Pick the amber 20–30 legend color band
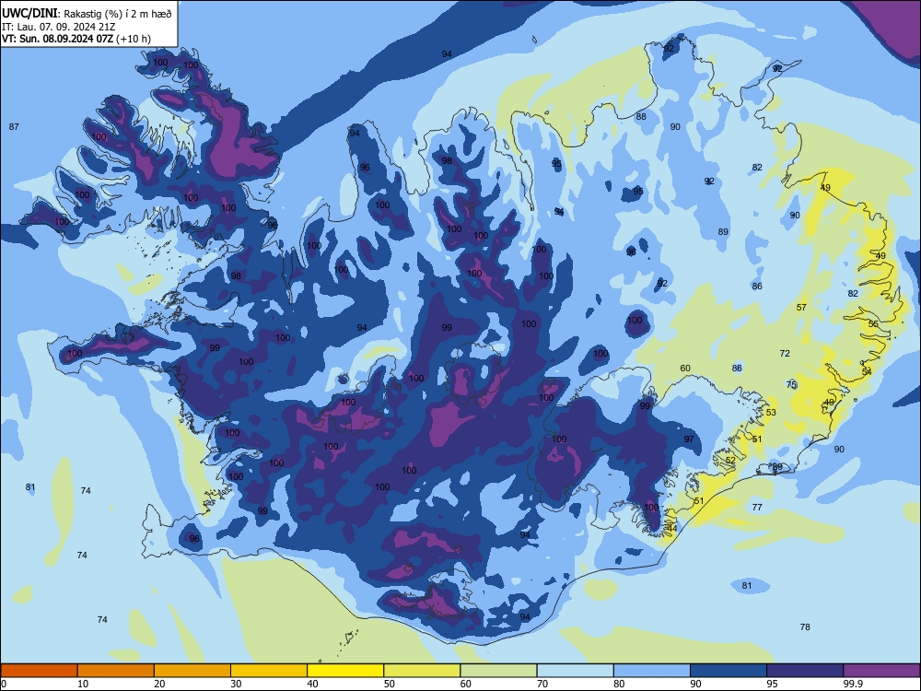Image resolution: width=921 pixels, height=691 pixels. (192, 671)
